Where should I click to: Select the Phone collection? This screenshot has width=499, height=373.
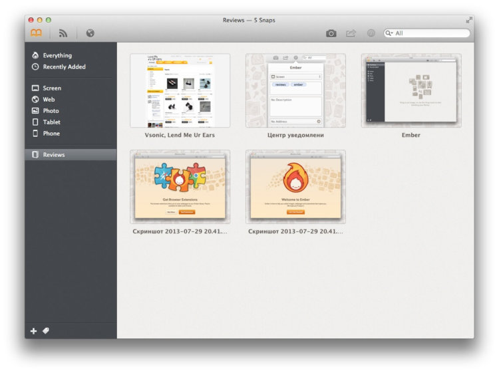point(71,134)
